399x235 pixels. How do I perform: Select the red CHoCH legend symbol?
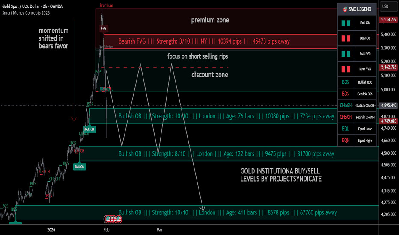345,117
